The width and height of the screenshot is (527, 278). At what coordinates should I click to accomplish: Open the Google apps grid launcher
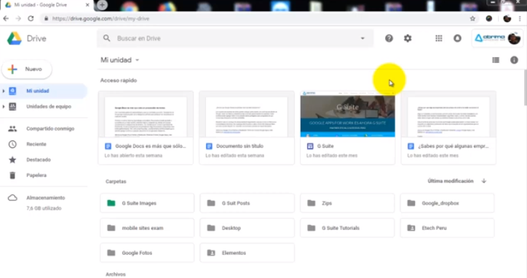(439, 39)
